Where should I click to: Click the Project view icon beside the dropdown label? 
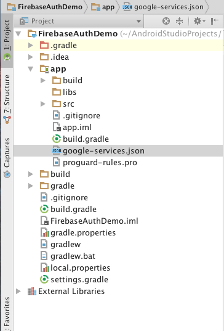tap(23, 21)
